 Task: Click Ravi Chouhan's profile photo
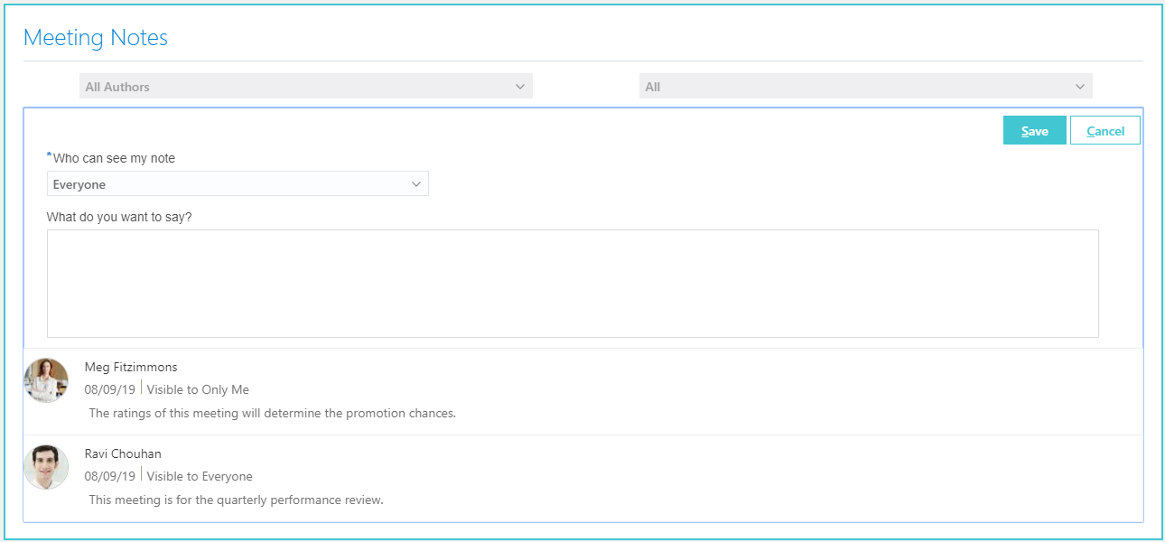click(46, 467)
